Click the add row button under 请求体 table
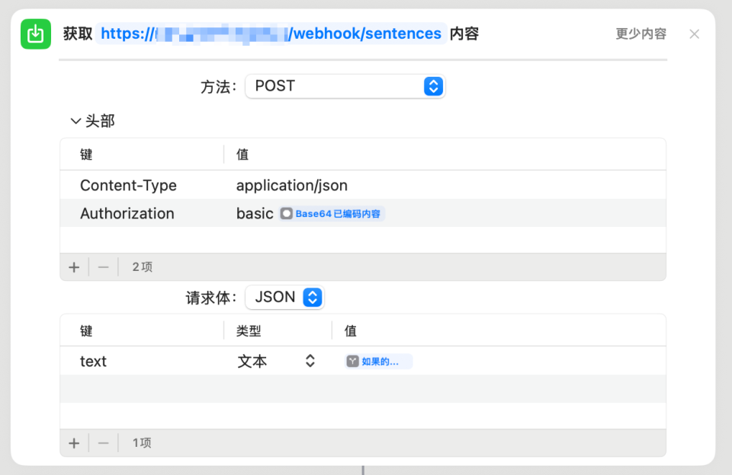 (x=73, y=442)
